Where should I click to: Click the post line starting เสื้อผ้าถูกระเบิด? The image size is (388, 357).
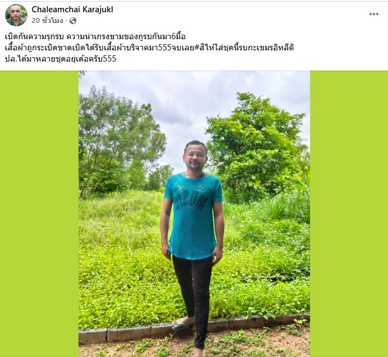tap(149, 48)
